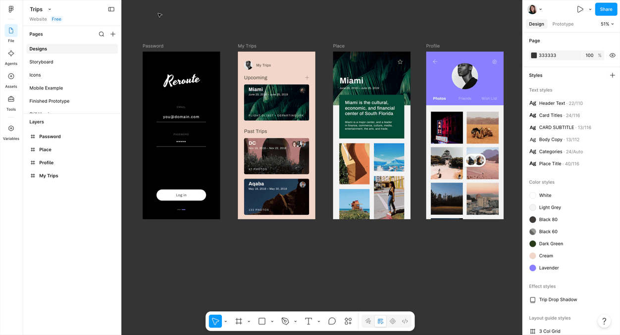Screen dimensions: 620x335
Task: Switch to Draw mode icon
Action: tap(368, 321)
